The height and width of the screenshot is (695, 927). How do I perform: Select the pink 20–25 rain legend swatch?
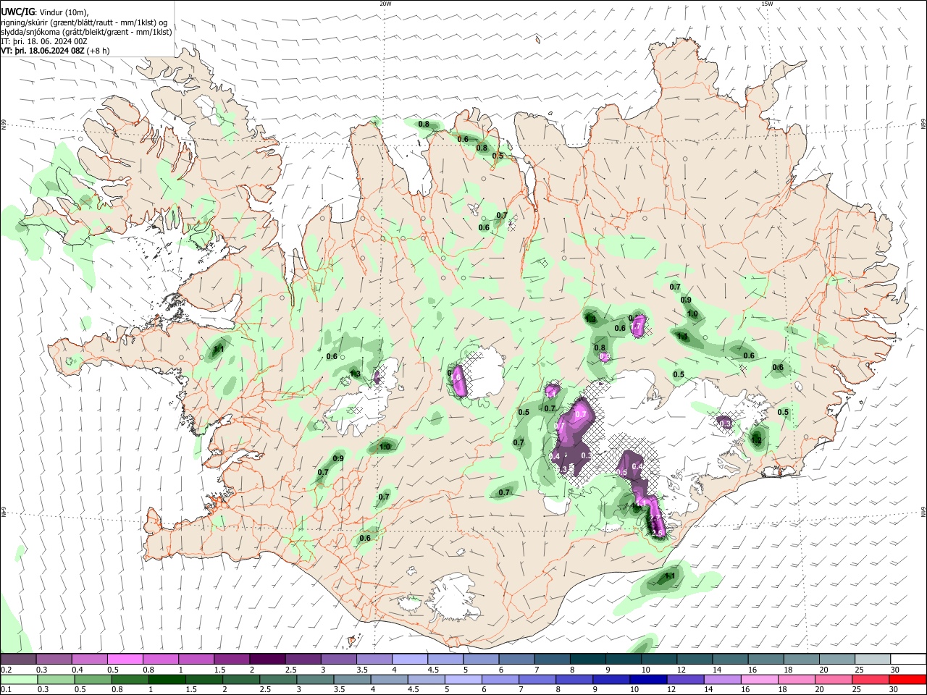834,679
